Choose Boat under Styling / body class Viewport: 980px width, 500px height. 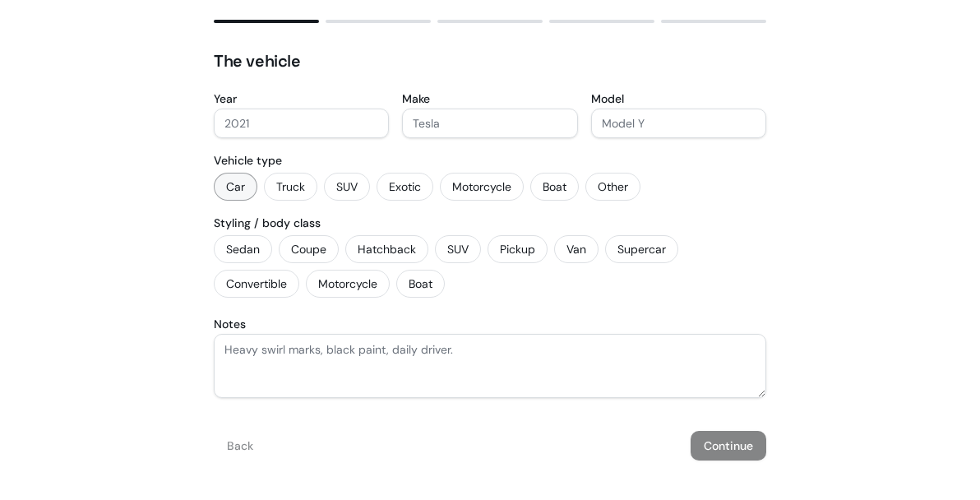click(x=421, y=284)
